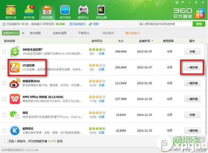Click 一键卸载 button for 微博桌面2015

[192, 83]
